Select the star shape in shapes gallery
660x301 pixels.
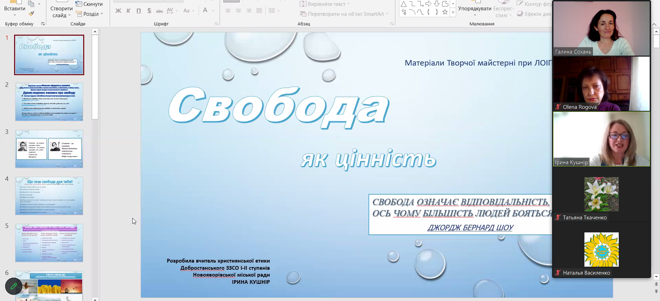tap(445, 12)
